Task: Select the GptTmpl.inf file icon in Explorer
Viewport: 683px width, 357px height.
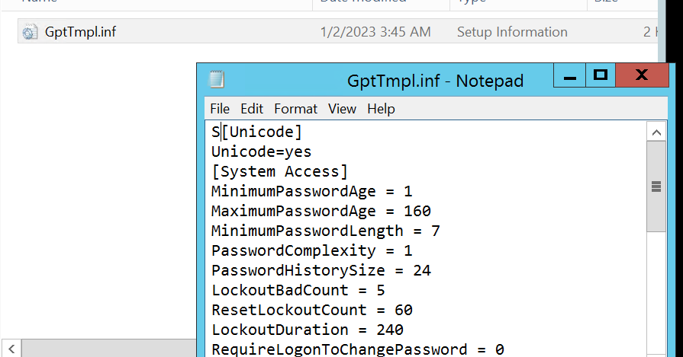Action: coord(30,32)
